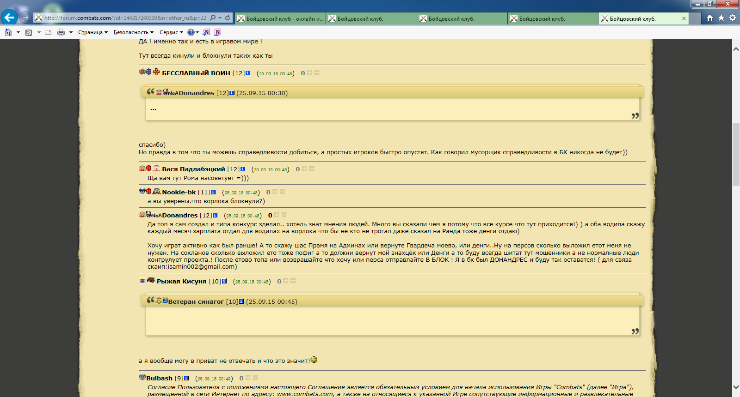The width and height of the screenshot is (740, 397).
Task: Open the Безопасность menu
Action: coord(134,32)
